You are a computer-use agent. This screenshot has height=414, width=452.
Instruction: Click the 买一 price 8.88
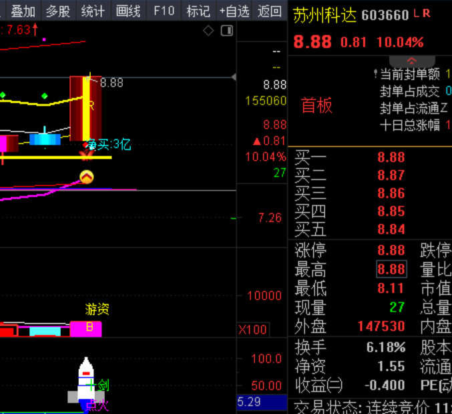tap(391, 157)
